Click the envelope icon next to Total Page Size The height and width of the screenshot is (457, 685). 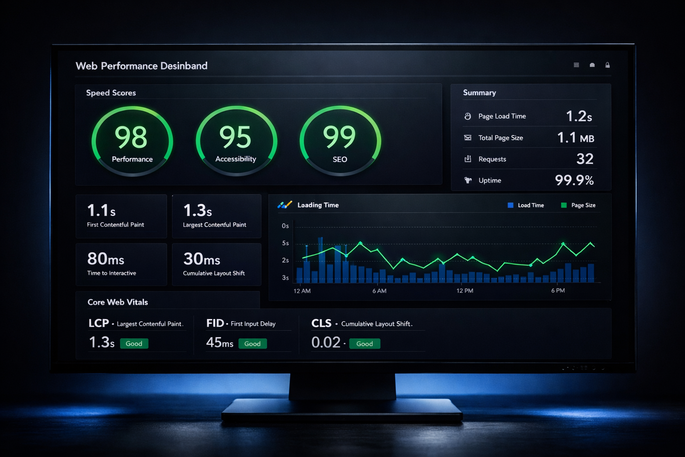[467, 137]
